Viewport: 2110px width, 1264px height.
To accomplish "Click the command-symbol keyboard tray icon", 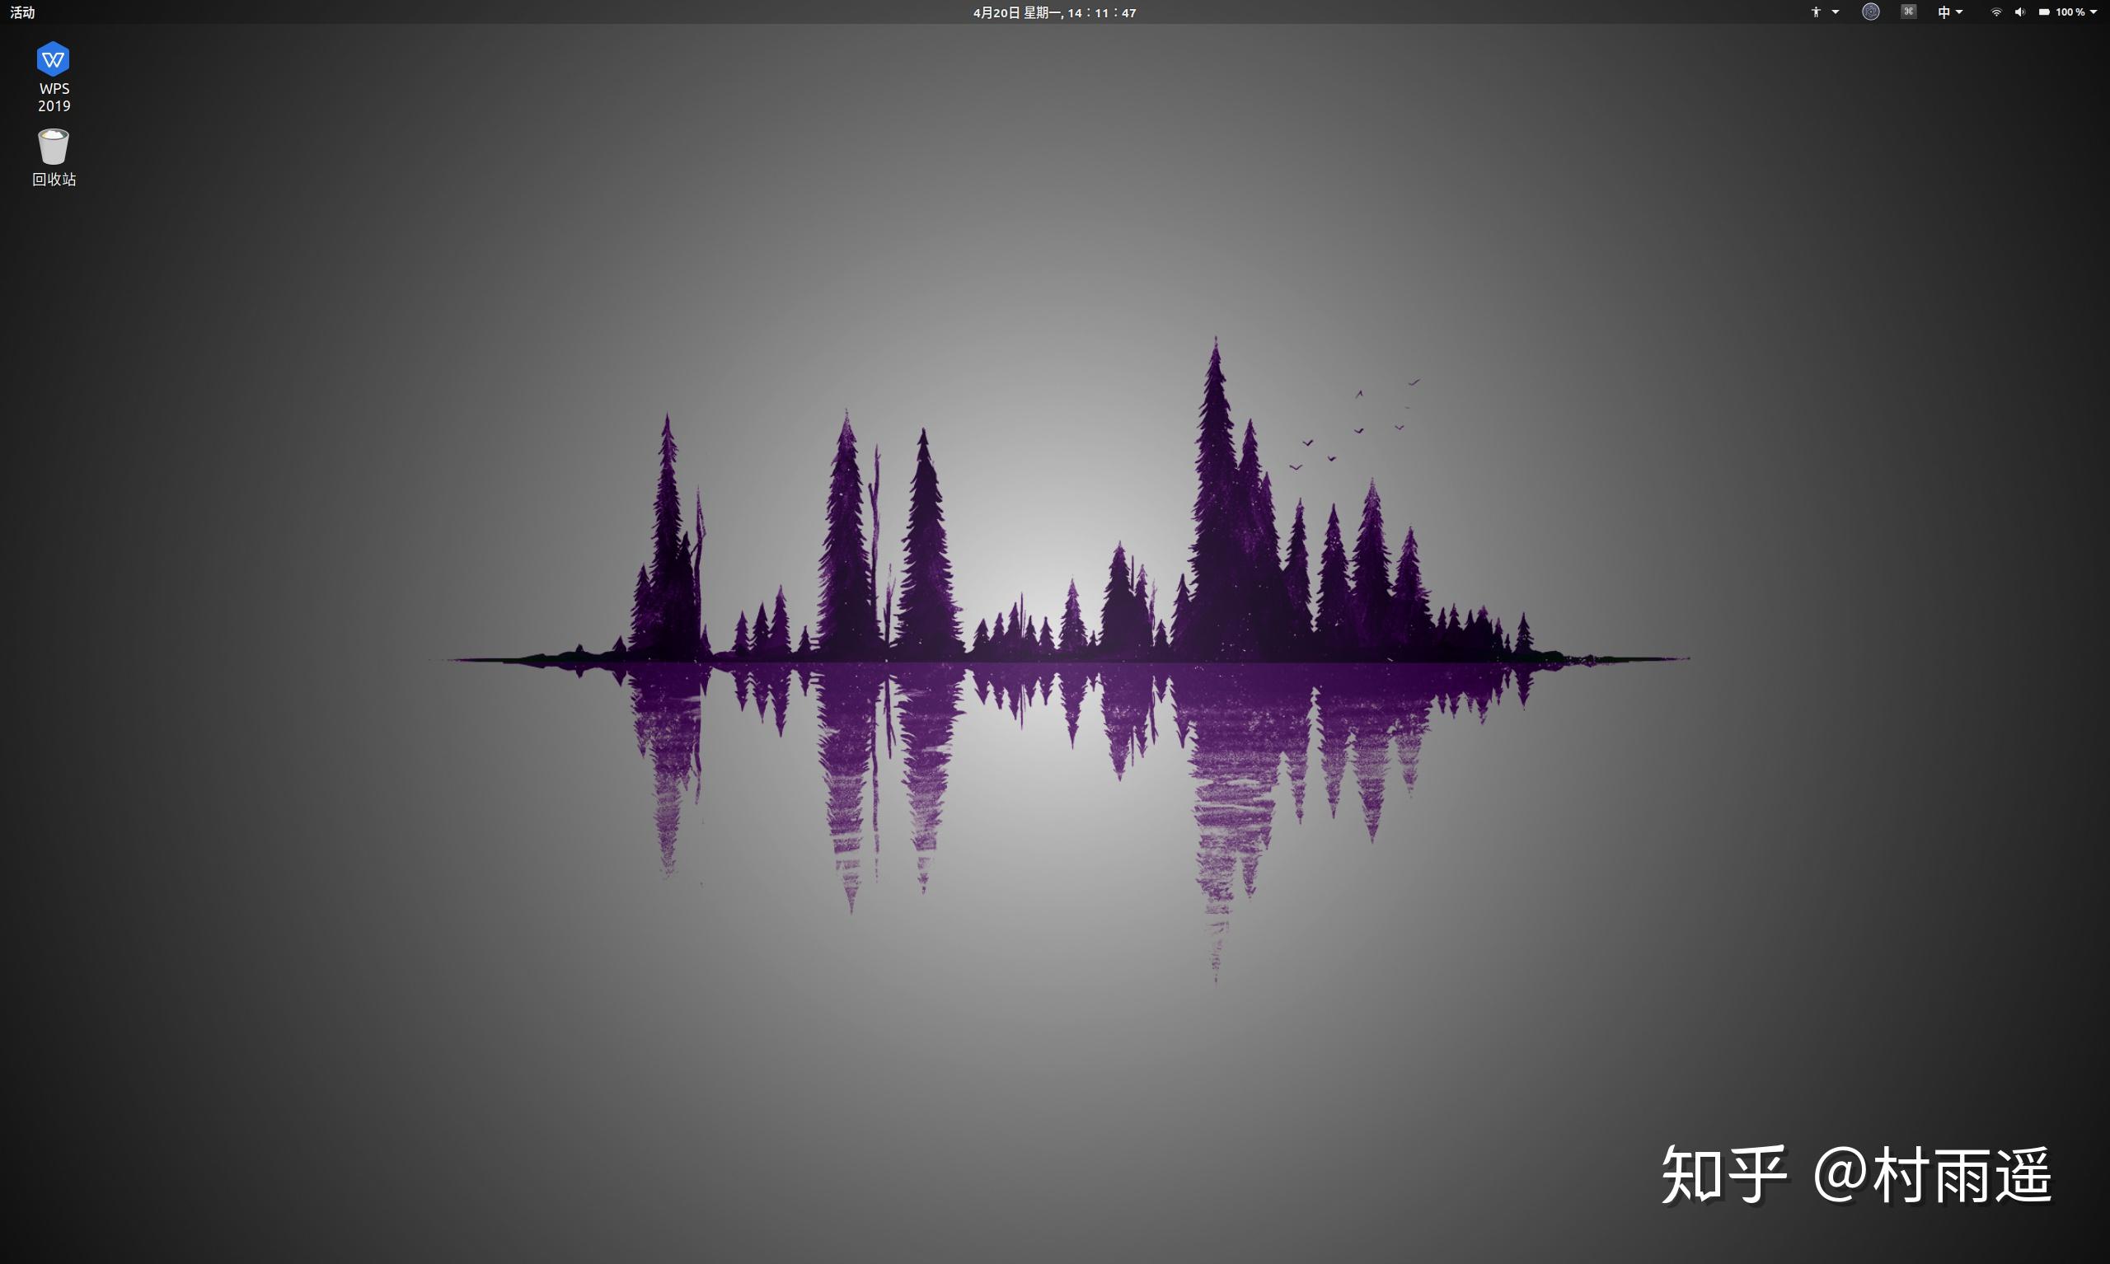I will [x=1908, y=12].
